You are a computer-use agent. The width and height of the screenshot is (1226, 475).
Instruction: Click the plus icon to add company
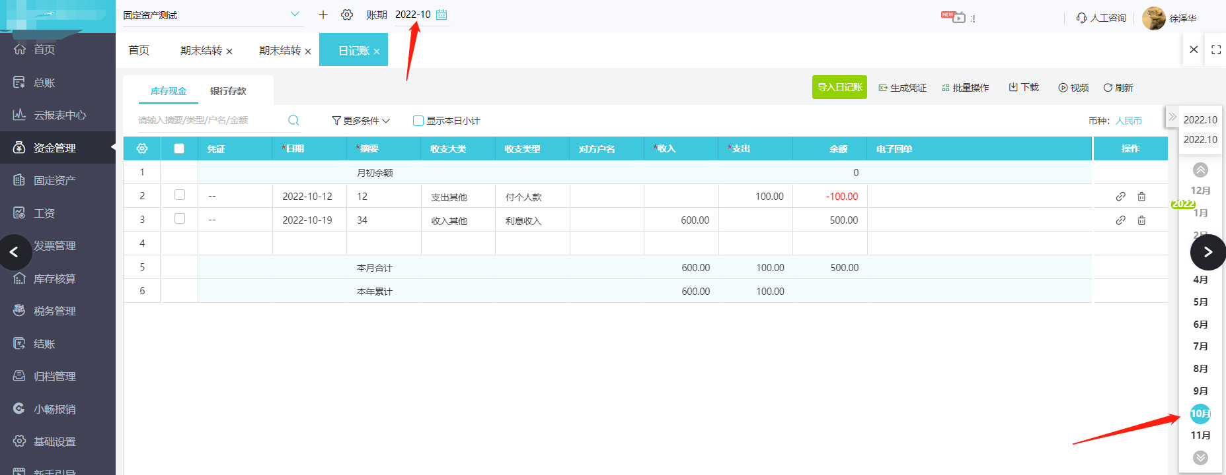click(x=323, y=15)
